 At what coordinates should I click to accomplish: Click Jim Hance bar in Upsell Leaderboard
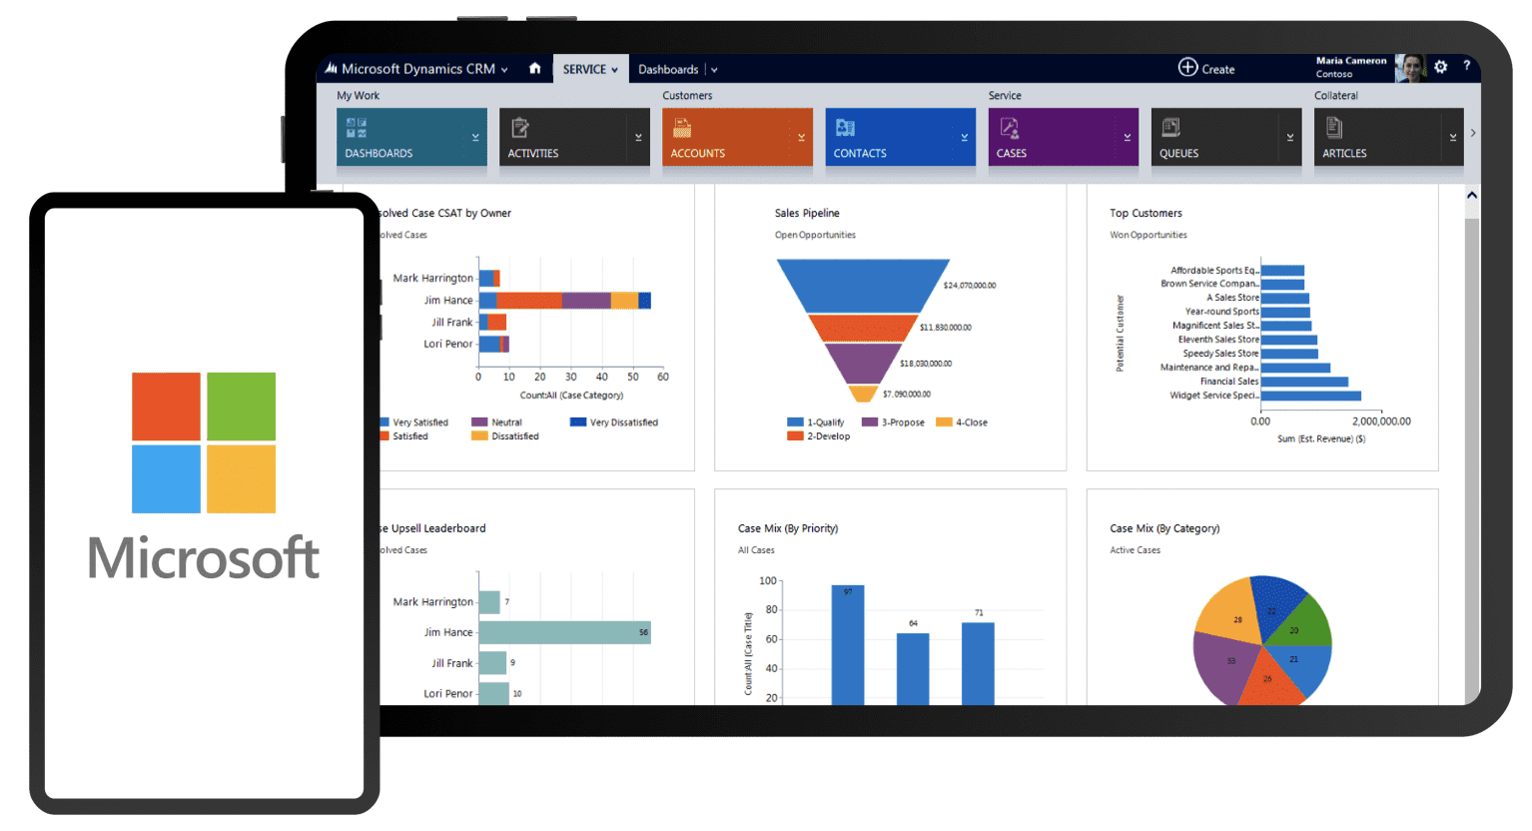[x=565, y=632]
